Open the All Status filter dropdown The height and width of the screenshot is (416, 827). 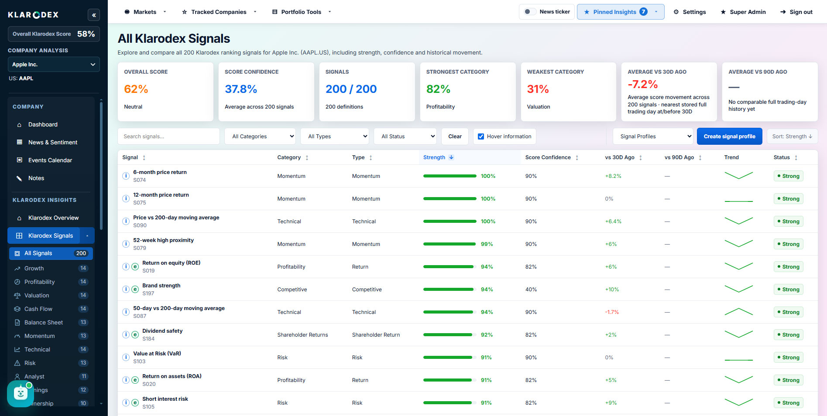click(405, 136)
